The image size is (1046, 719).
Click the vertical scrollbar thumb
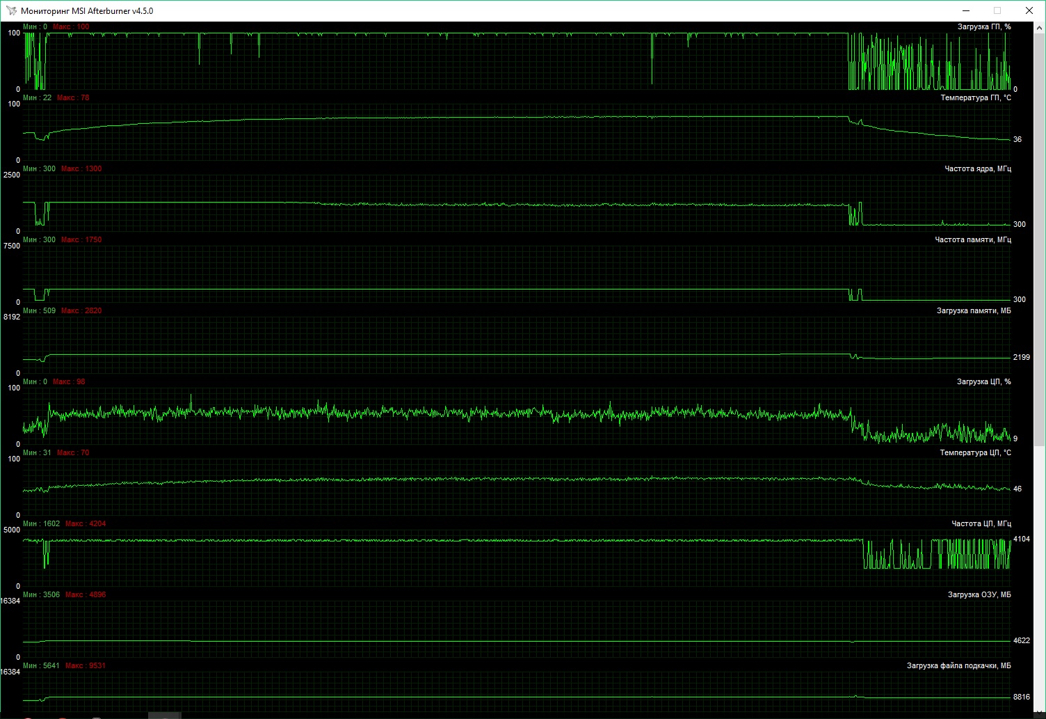tap(1040, 239)
